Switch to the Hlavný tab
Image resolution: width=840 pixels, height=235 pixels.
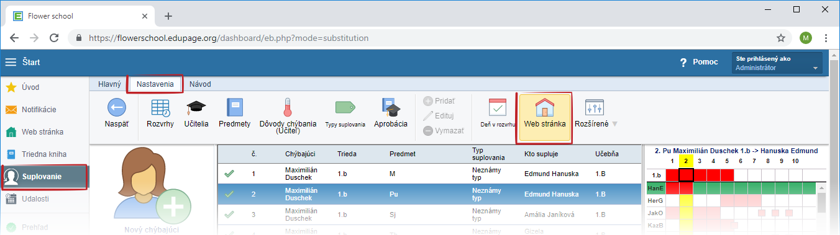tap(109, 84)
